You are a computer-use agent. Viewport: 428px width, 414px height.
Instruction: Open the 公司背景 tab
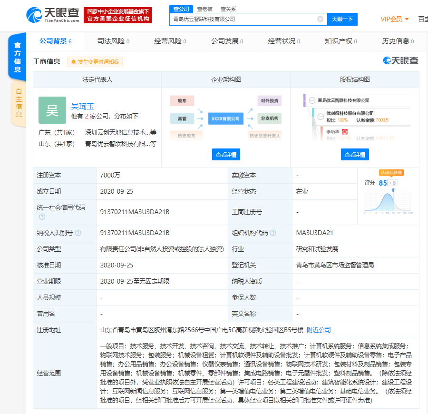[56, 41]
